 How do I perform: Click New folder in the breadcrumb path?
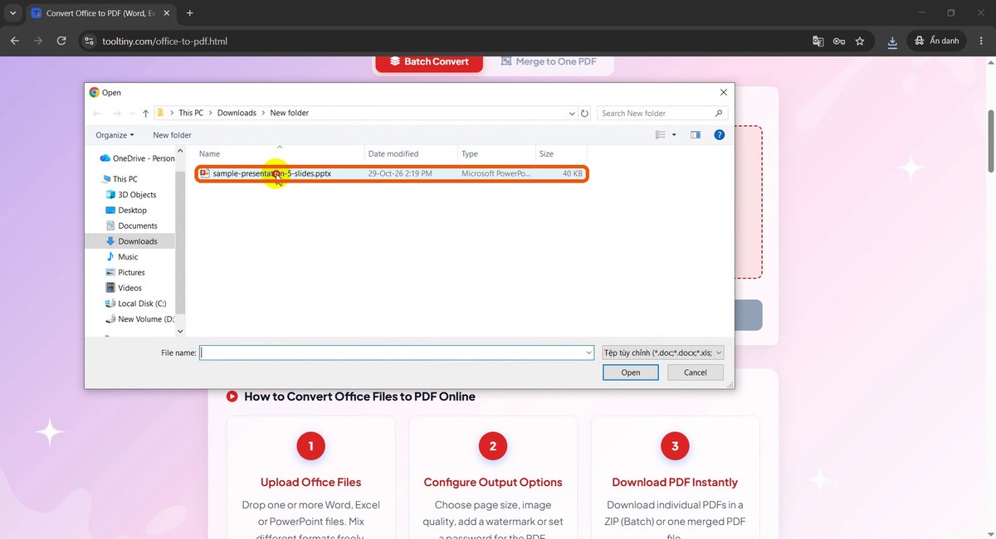pos(289,113)
